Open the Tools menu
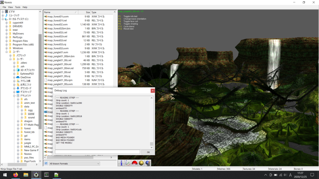This screenshot has width=319, height=179. click(18, 7)
